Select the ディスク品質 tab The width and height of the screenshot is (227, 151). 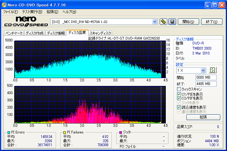(x=77, y=33)
